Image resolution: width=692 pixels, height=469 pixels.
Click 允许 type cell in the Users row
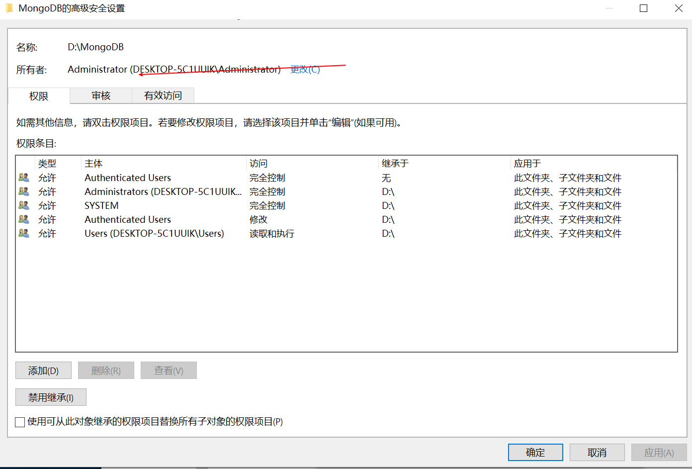[47, 233]
